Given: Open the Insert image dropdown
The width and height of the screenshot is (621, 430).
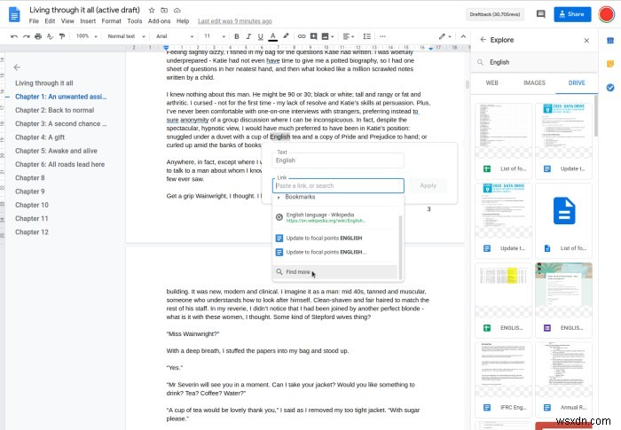Looking at the screenshot, I should click(327, 36).
